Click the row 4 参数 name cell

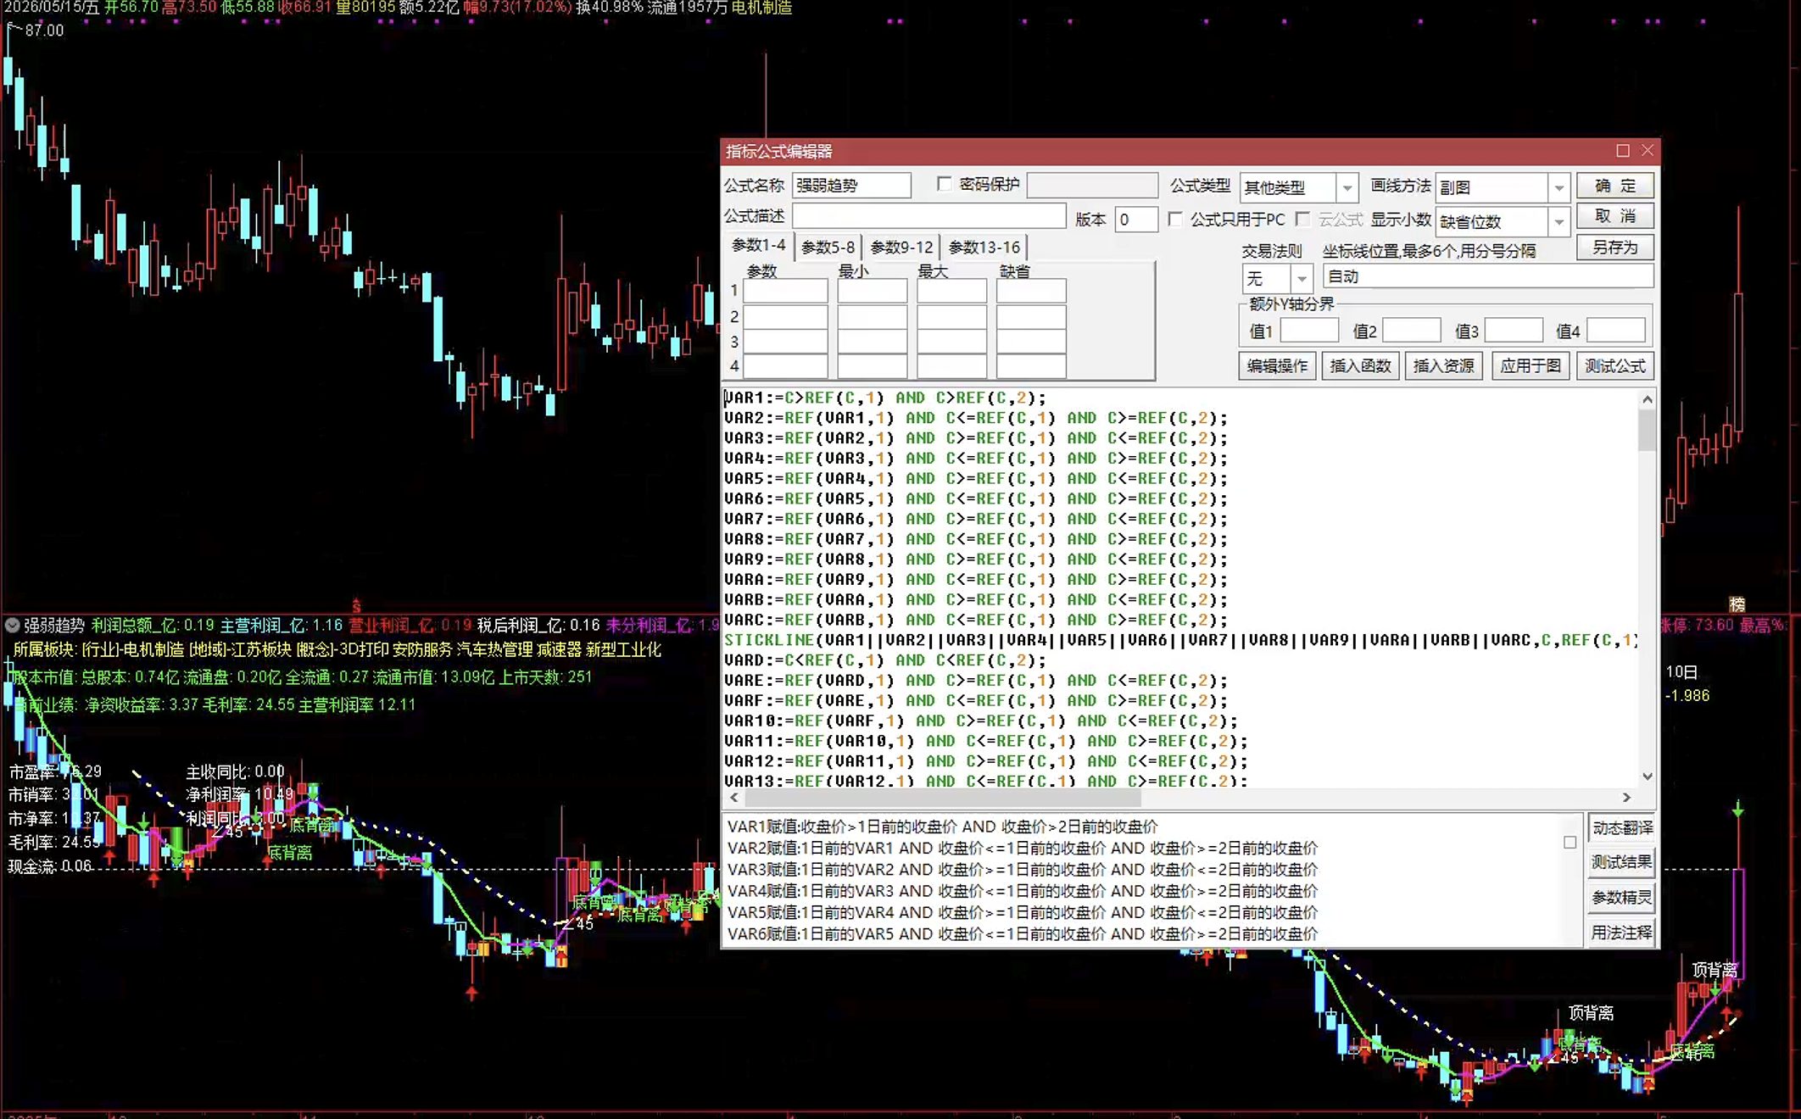[785, 367]
